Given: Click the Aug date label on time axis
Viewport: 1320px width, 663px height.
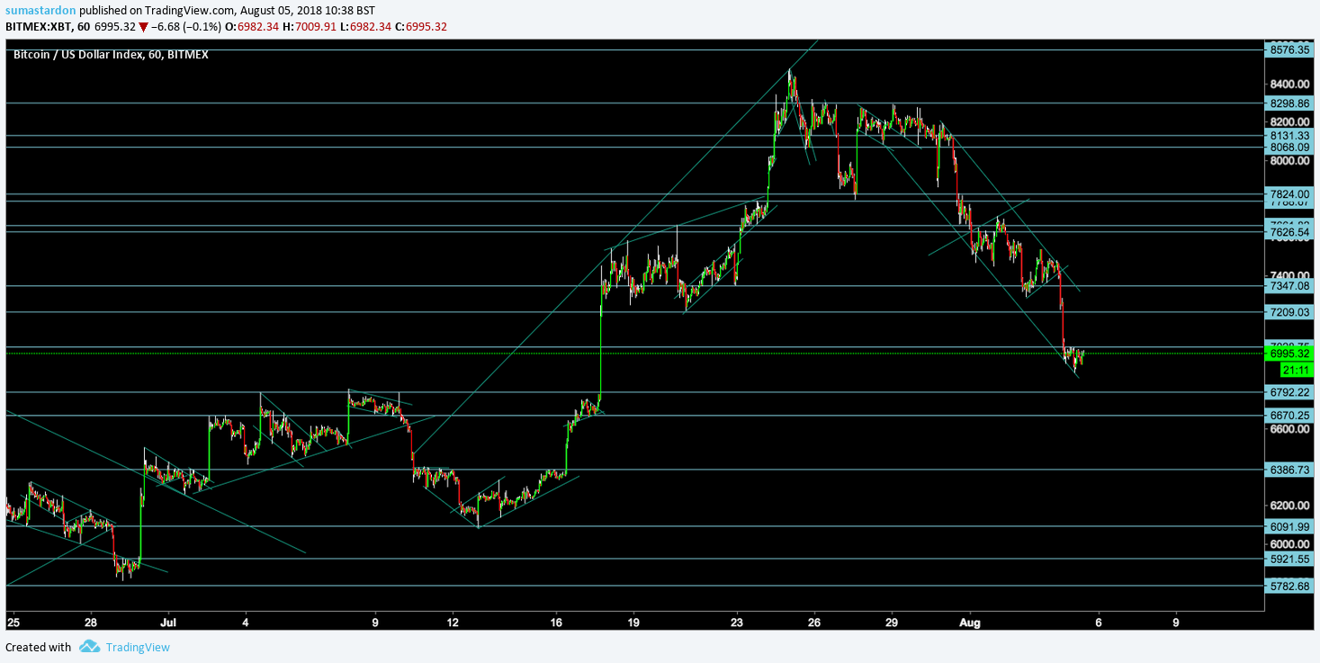Looking at the screenshot, I should [969, 622].
